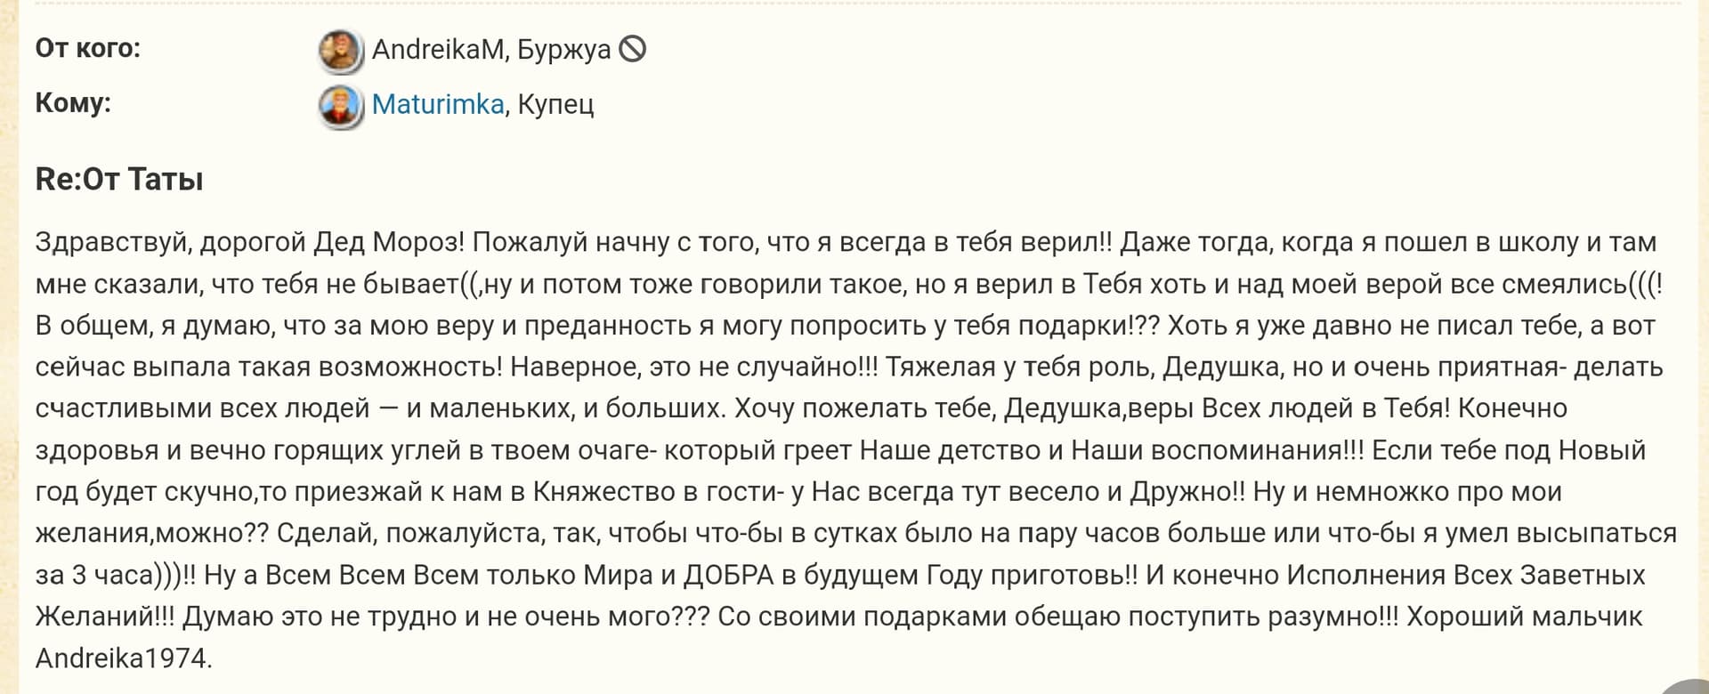Click the "Кому:" label
1709x694 pixels.
click(x=73, y=103)
